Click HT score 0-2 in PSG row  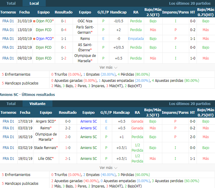pos(193,30)
